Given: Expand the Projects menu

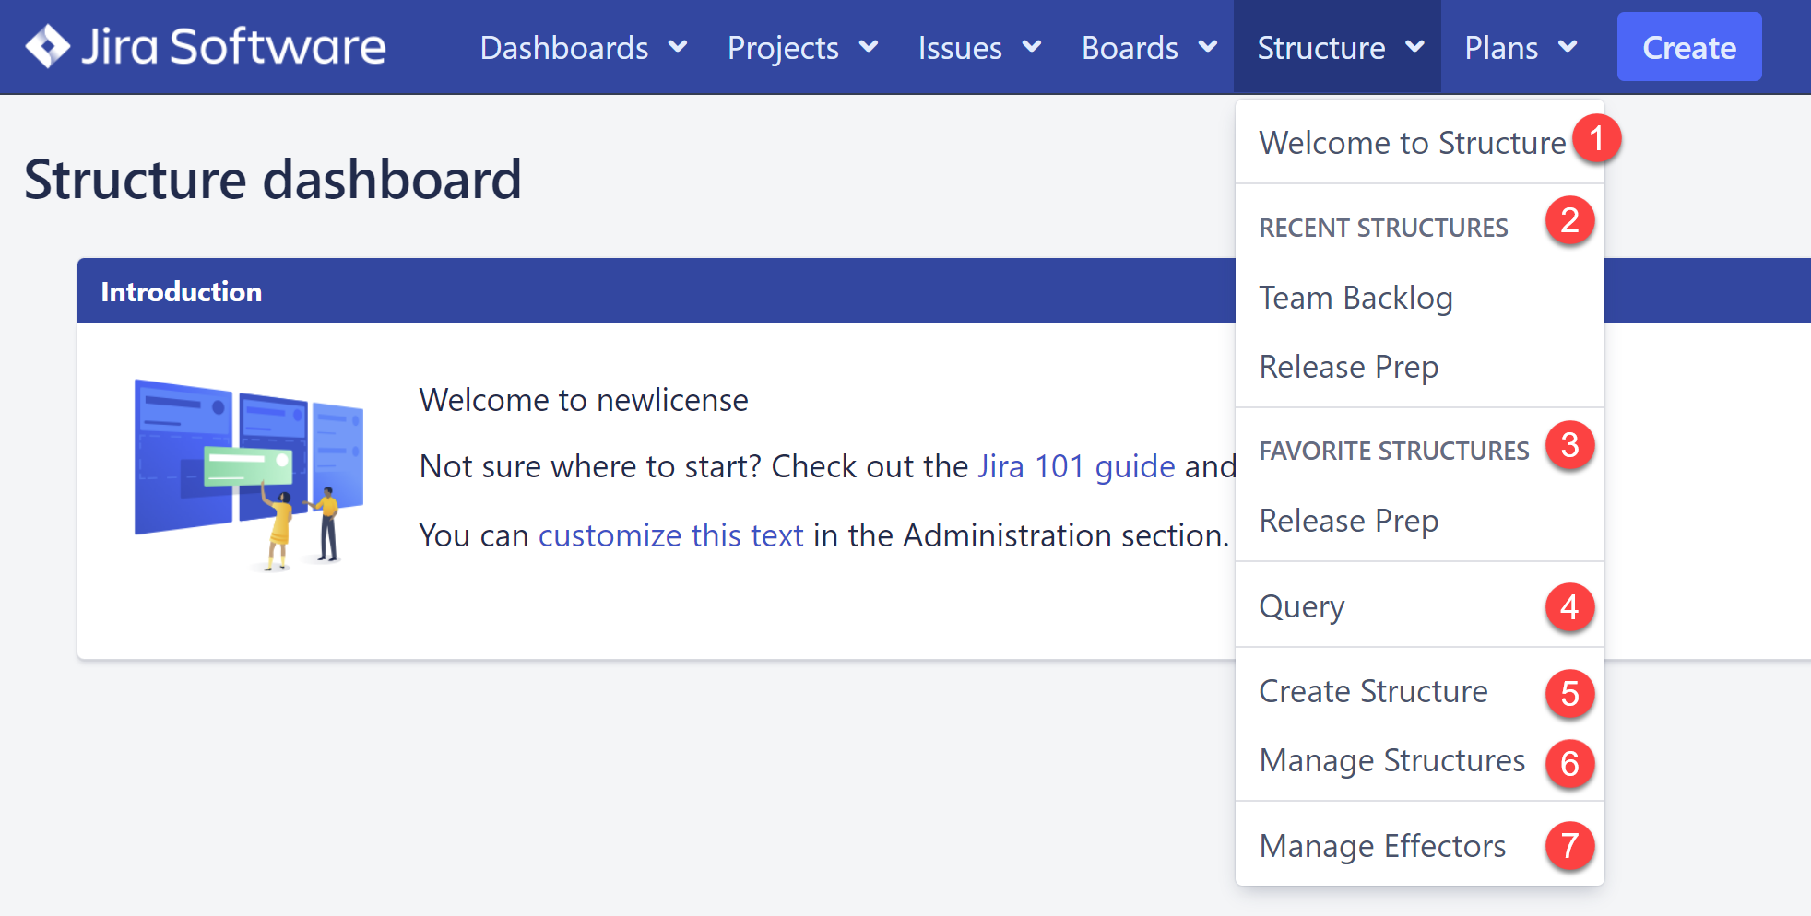Looking at the screenshot, I should pos(801,48).
